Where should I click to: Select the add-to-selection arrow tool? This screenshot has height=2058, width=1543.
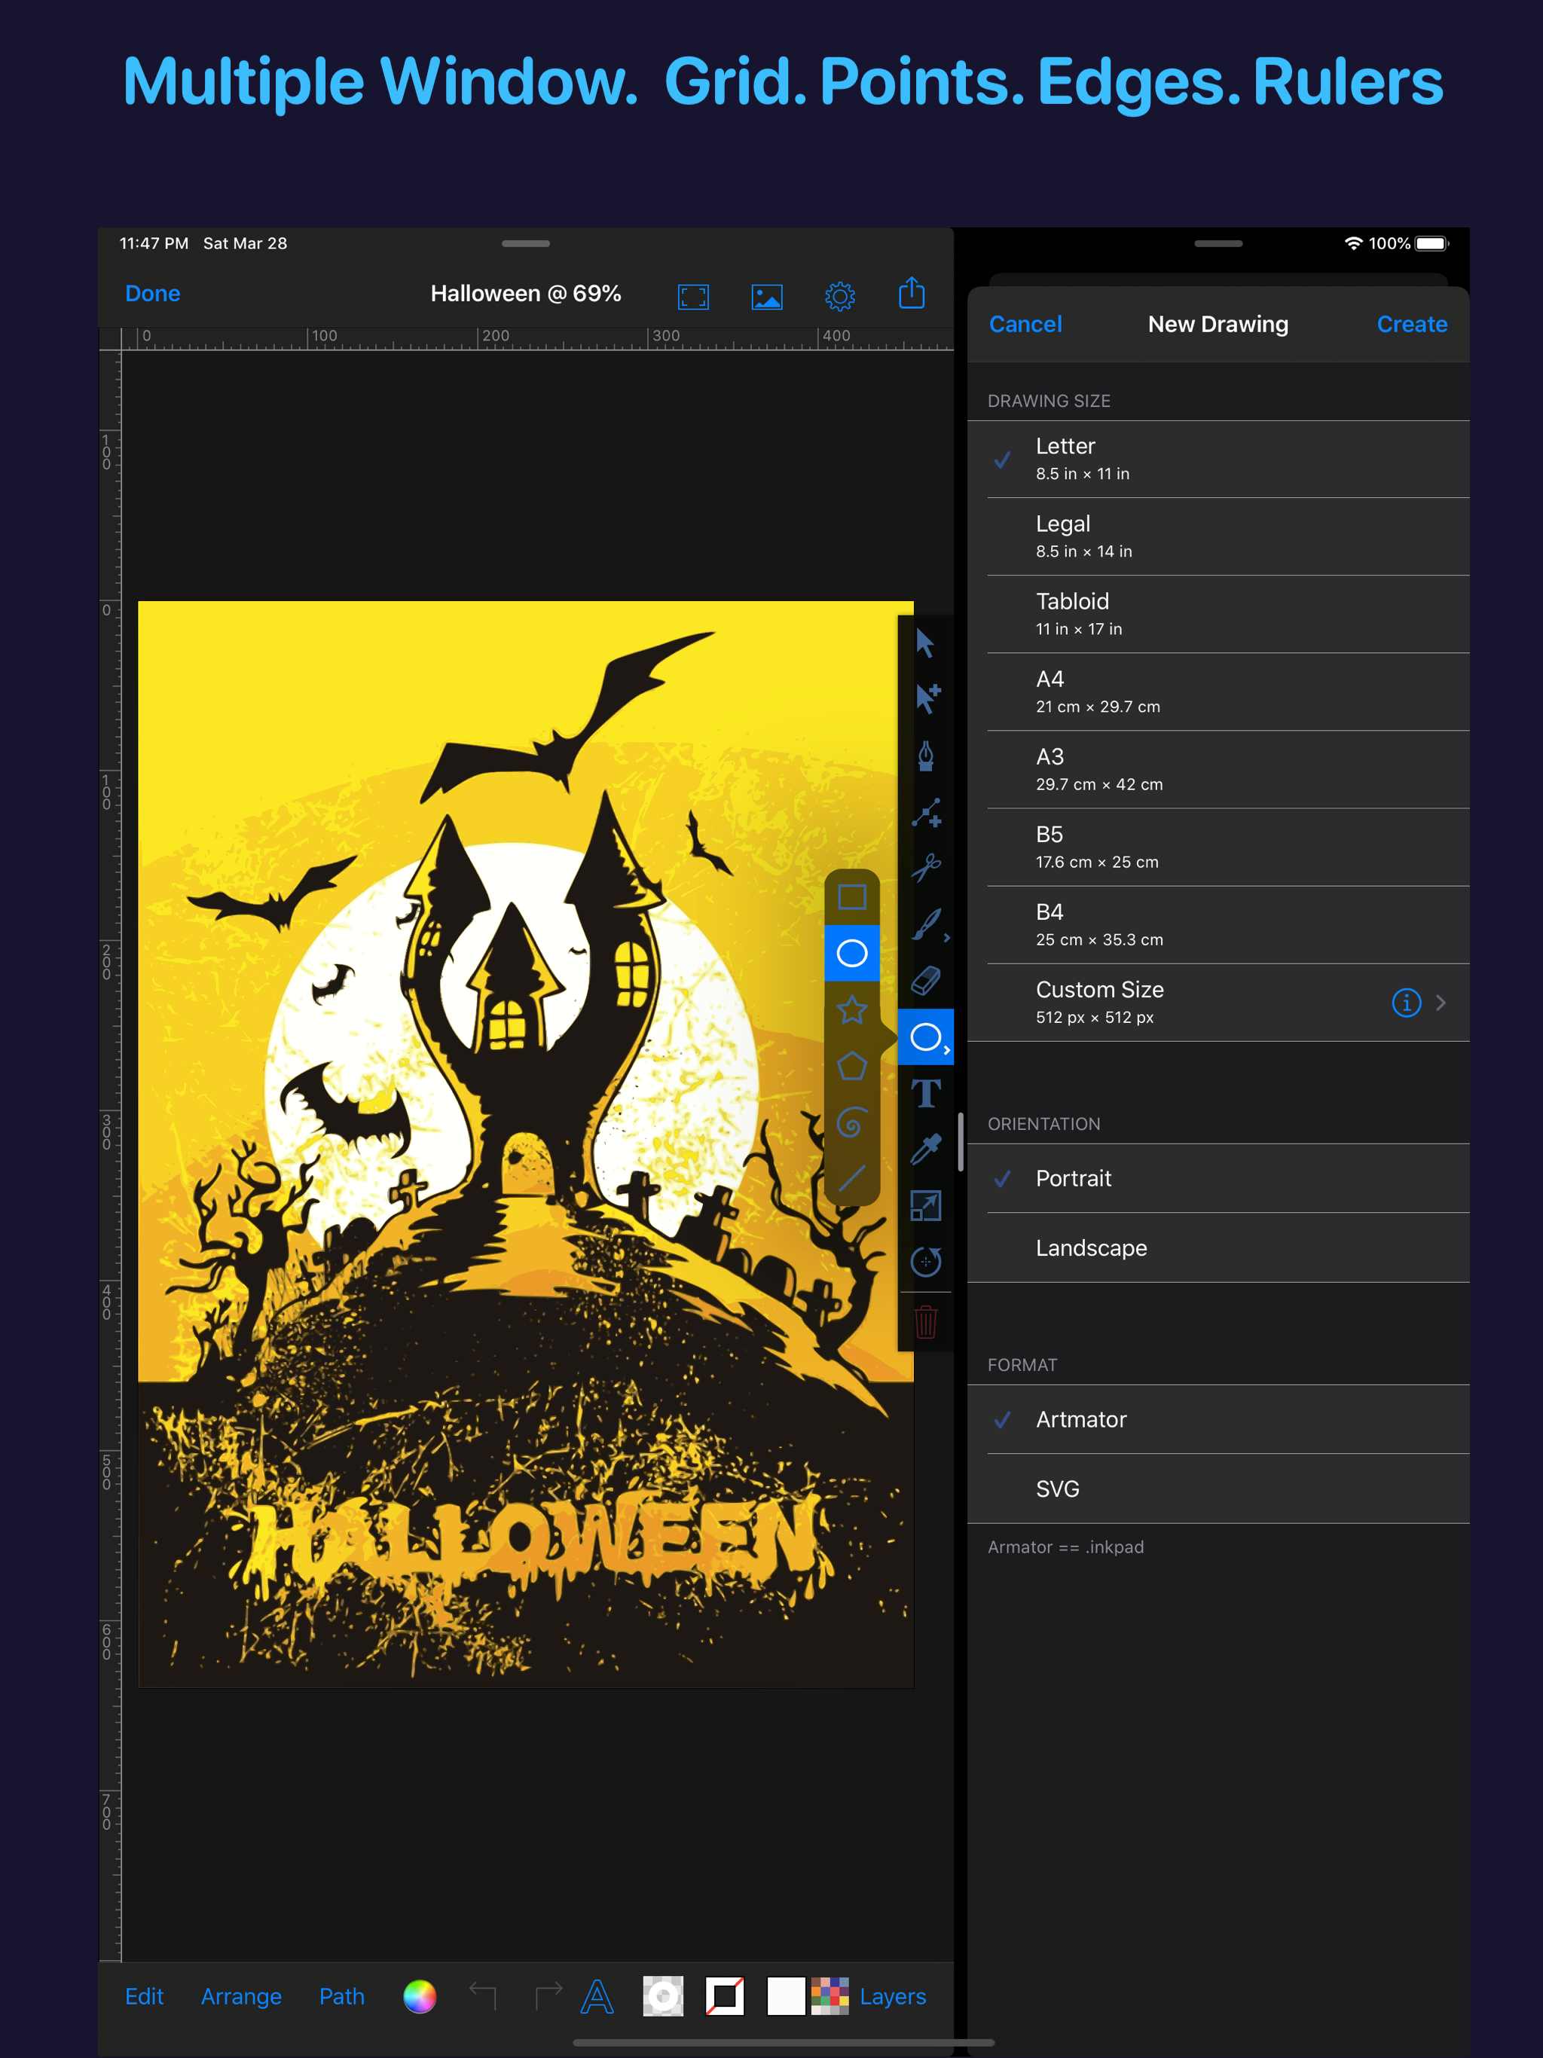[x=927, y=698]
